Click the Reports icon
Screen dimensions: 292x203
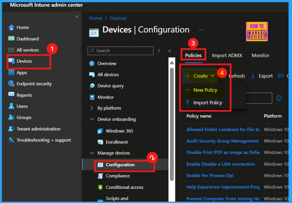11,95
